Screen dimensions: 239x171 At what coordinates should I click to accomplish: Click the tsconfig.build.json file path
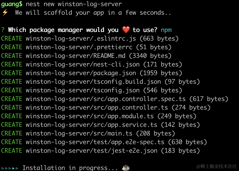click(93, 82)
